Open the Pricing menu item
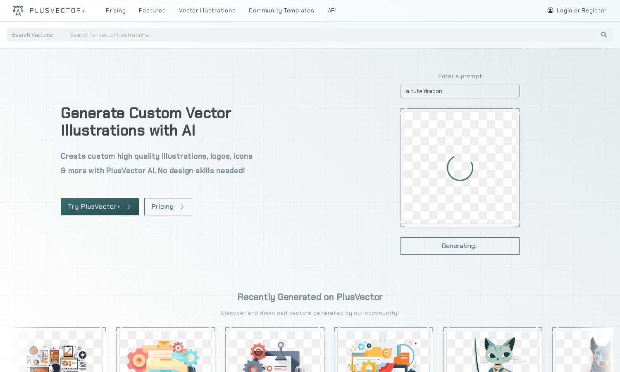The height and width of the screenshot is (372, 620). [x=116, y=10]
